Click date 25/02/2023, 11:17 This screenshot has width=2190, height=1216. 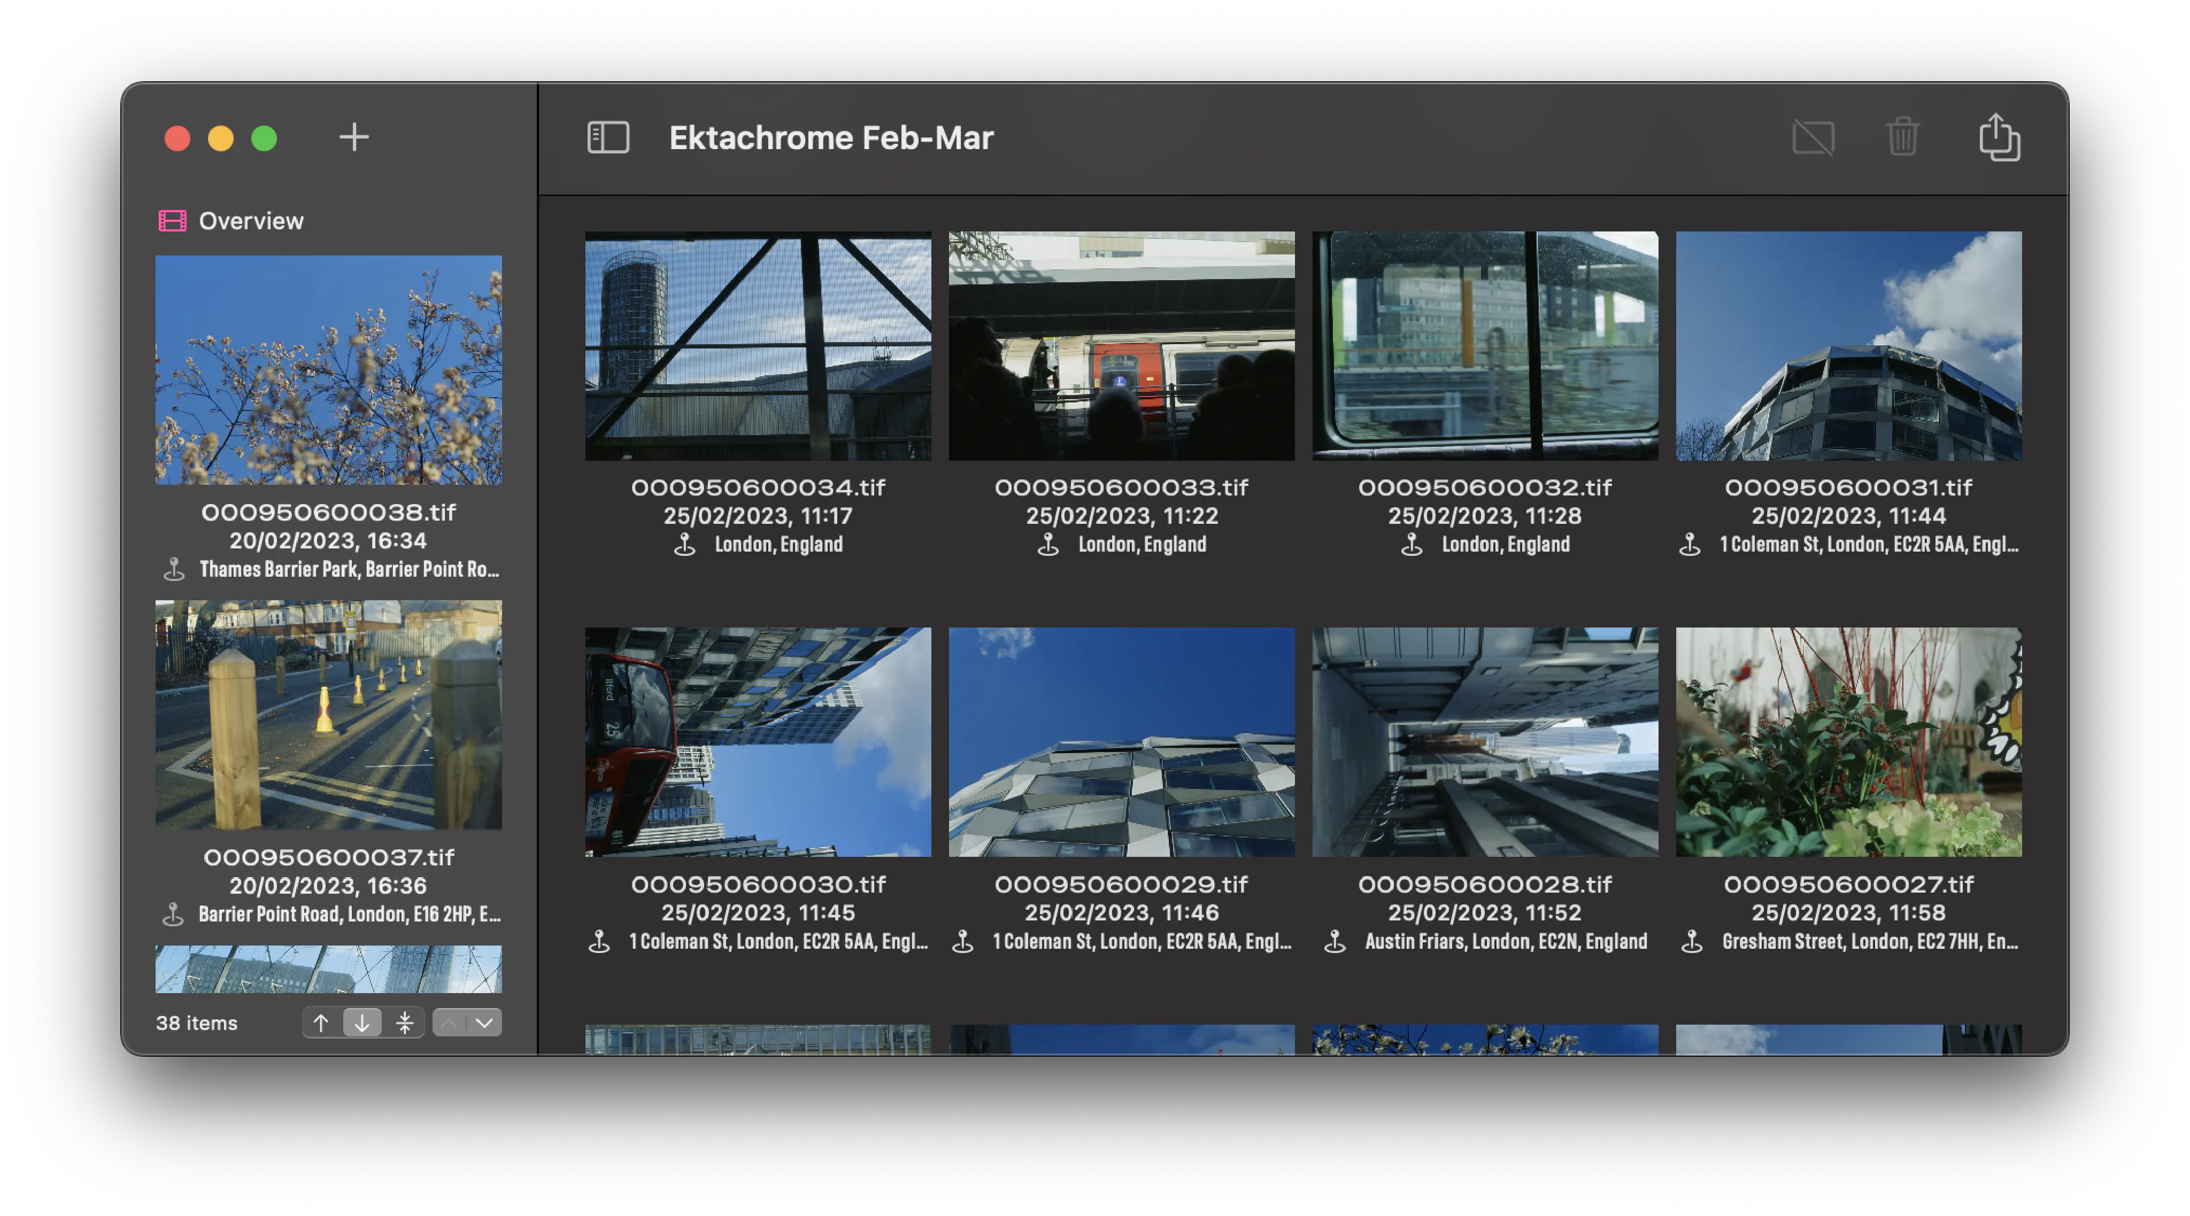pos(758,517)
